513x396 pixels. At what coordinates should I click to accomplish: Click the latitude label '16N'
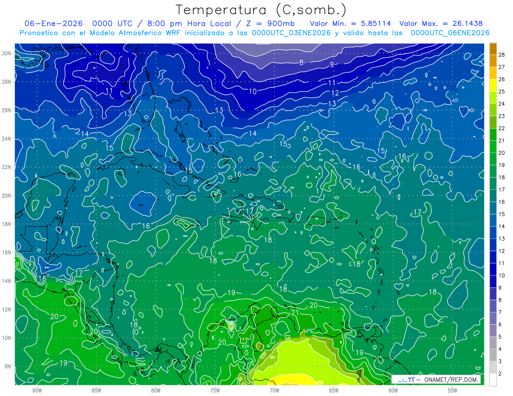(x=7, y=252)
